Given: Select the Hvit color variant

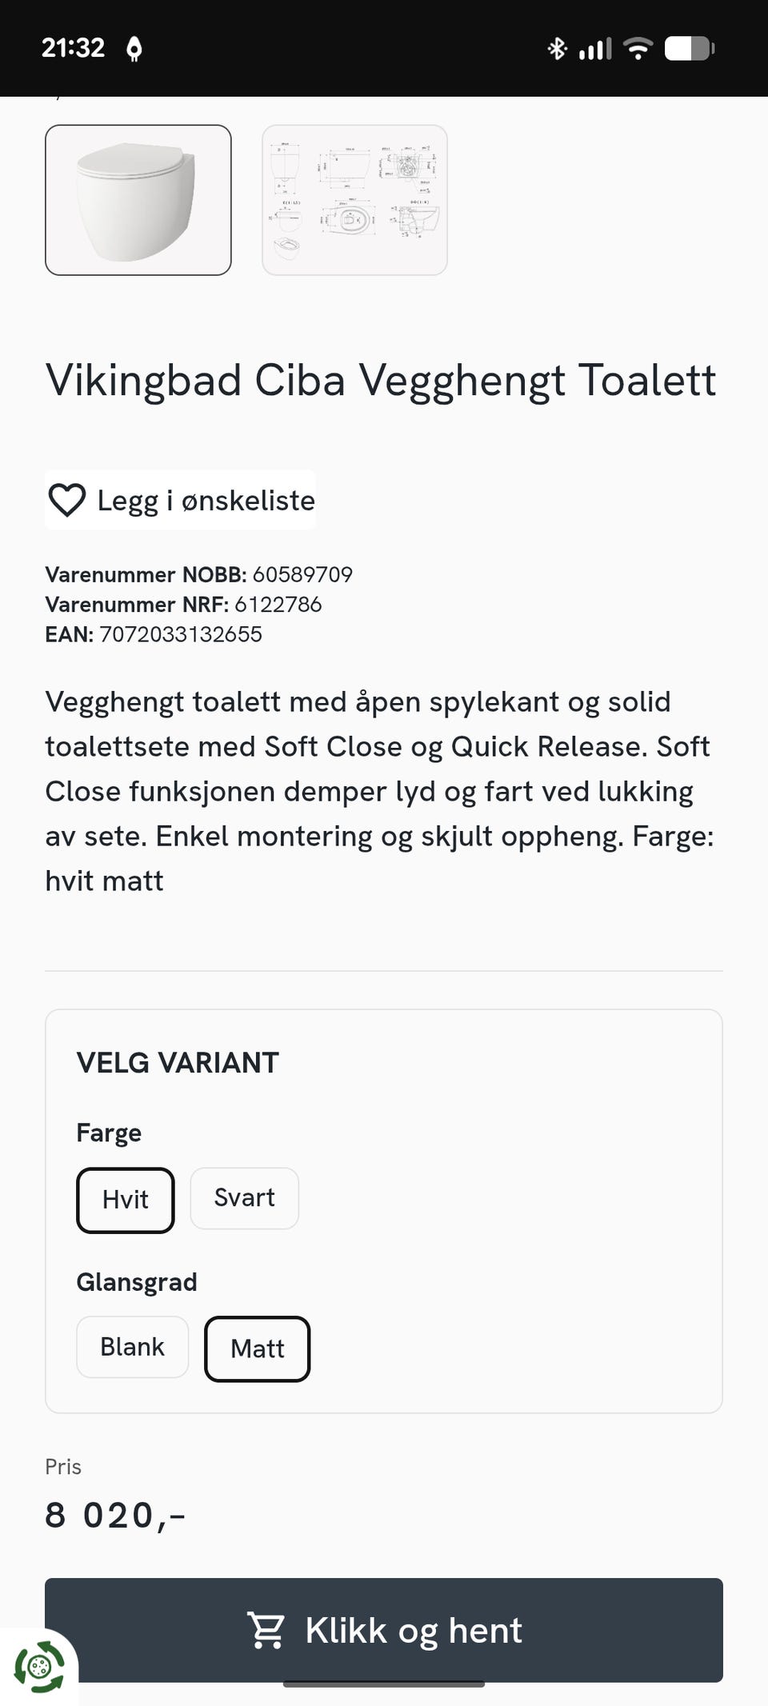Looking at the screenshot, I should [x=126, y=1201].
